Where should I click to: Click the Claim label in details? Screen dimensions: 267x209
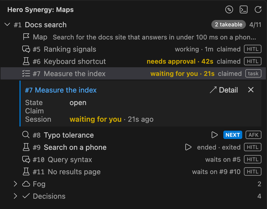[x=34, y=111]
